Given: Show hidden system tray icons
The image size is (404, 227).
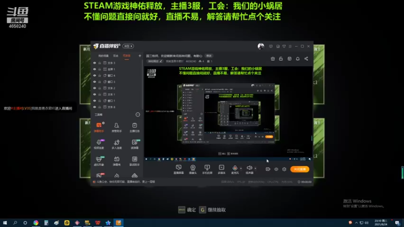Looking at the screenshot, I should (x=357, y=222).
